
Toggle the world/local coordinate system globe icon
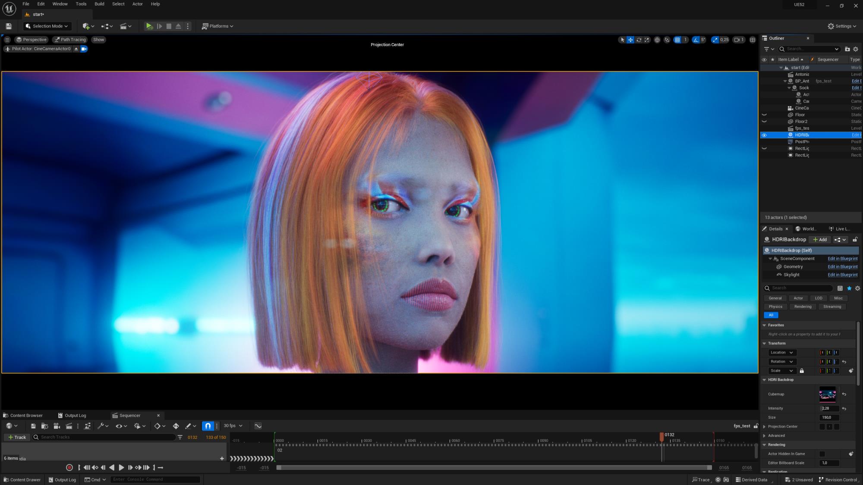click(x=657, y=40)
